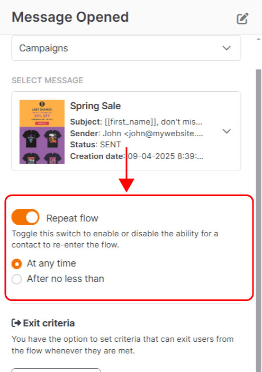
Task: Click the Exit criteria heading
Action: [x=49, y=323]
